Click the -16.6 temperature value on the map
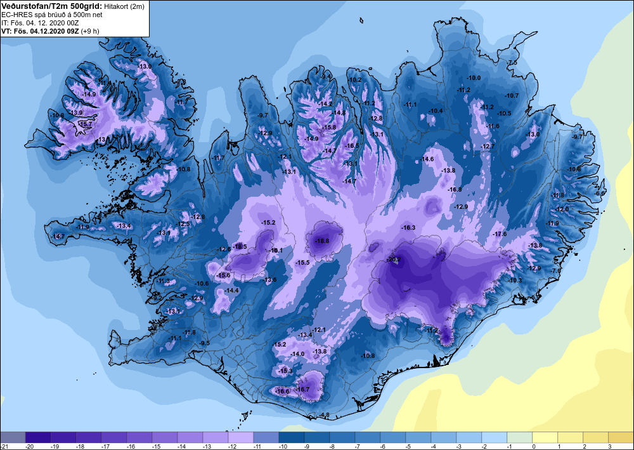Screen dimensions: 634x450 (283, 391)
